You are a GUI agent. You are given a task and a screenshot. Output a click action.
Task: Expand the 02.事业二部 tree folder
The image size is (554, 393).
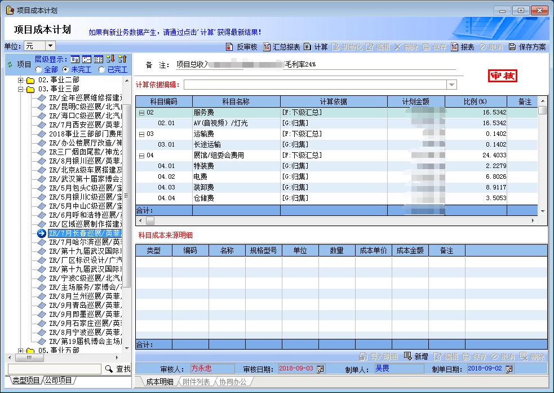(x=21, y=80)
